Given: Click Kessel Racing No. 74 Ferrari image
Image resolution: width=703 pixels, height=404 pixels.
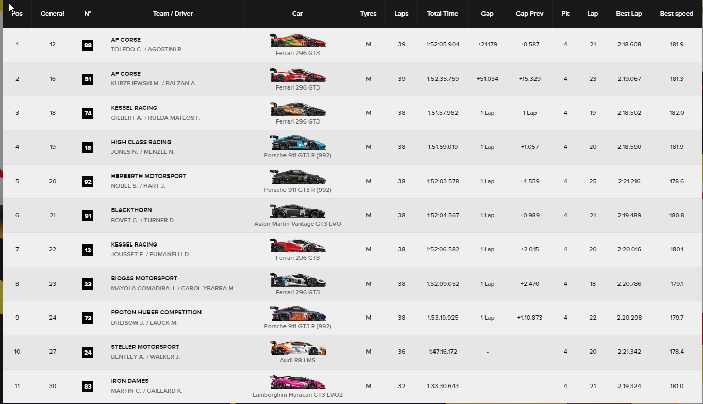Looking at the screenshot, I should (297, 109).
